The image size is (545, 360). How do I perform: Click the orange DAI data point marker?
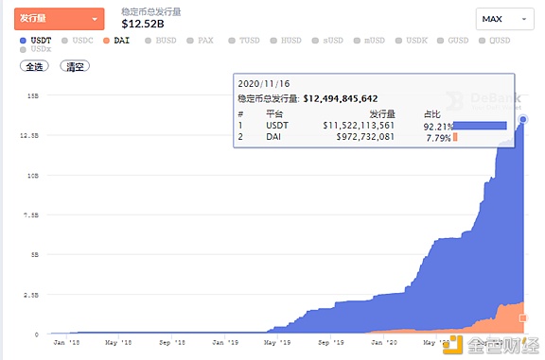[523, 317]
